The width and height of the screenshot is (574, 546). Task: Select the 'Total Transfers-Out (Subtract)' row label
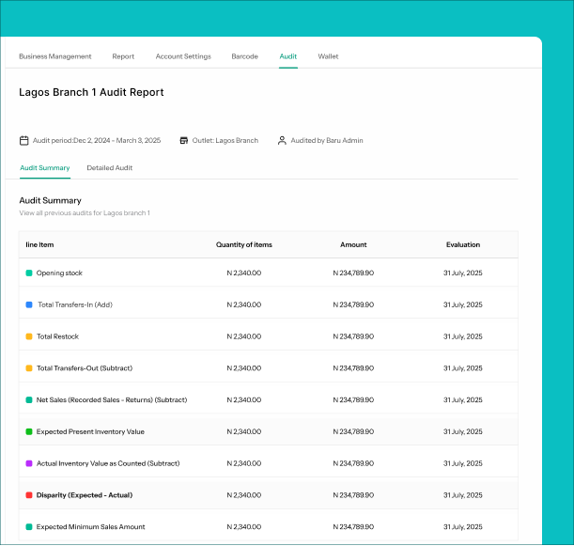point(85,368)
